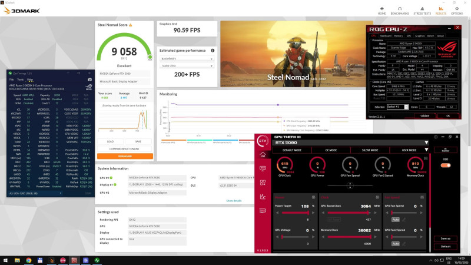Switch to the Bench tab in CPU-Z
Screen dimensions: 471x265
point(431,36)
